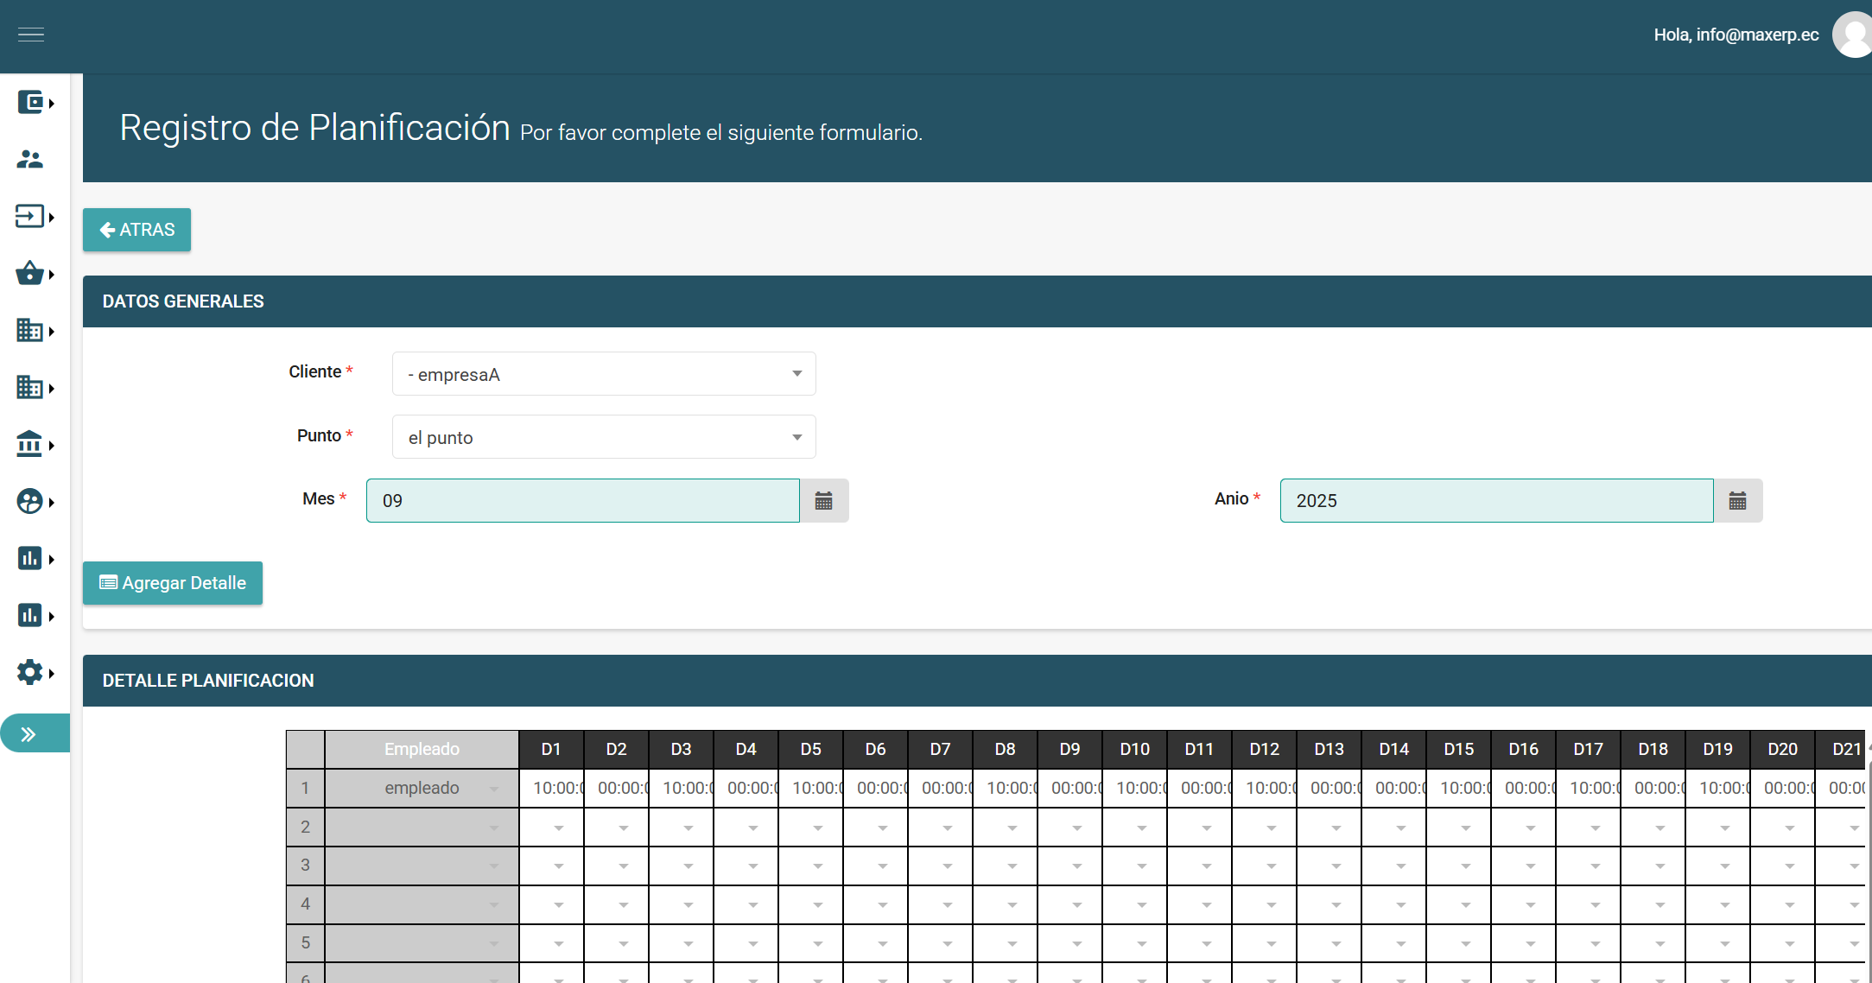Click the hamburger menu icon
The height and width of the screenshot is (983, 1872).
(31, 35)
